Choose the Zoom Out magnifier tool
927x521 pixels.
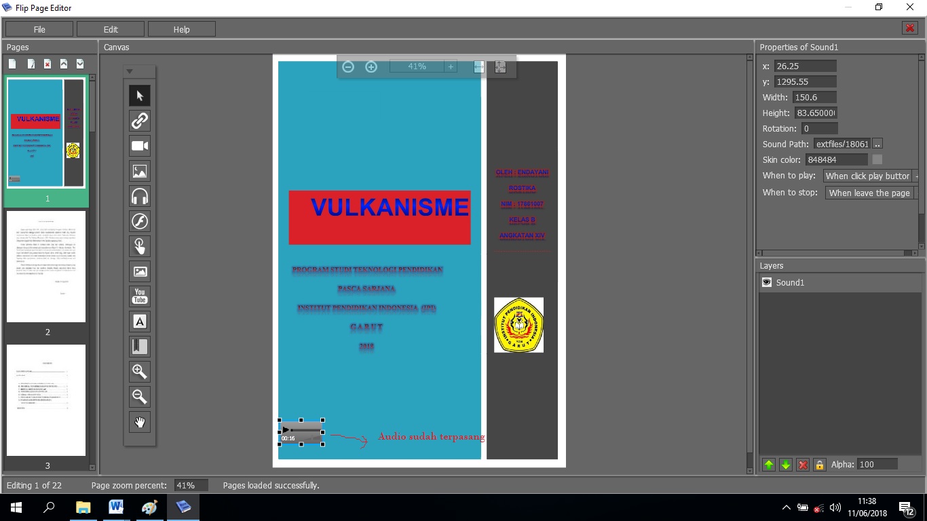[x=140, y=397]
